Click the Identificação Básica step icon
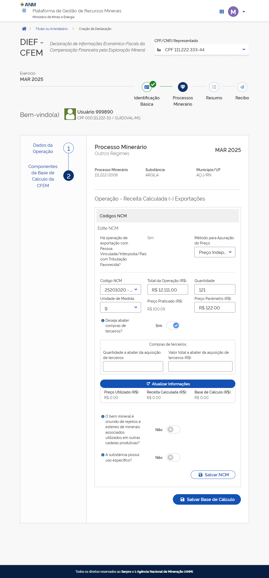The height and width of the screenshot is (578, 269). (x=147, y=87)
